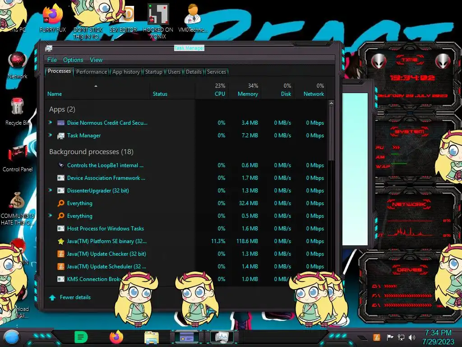Expand DissenterUpgrader (32 bit) entry
Screen dimensions: 462x347
coord(51,190)
